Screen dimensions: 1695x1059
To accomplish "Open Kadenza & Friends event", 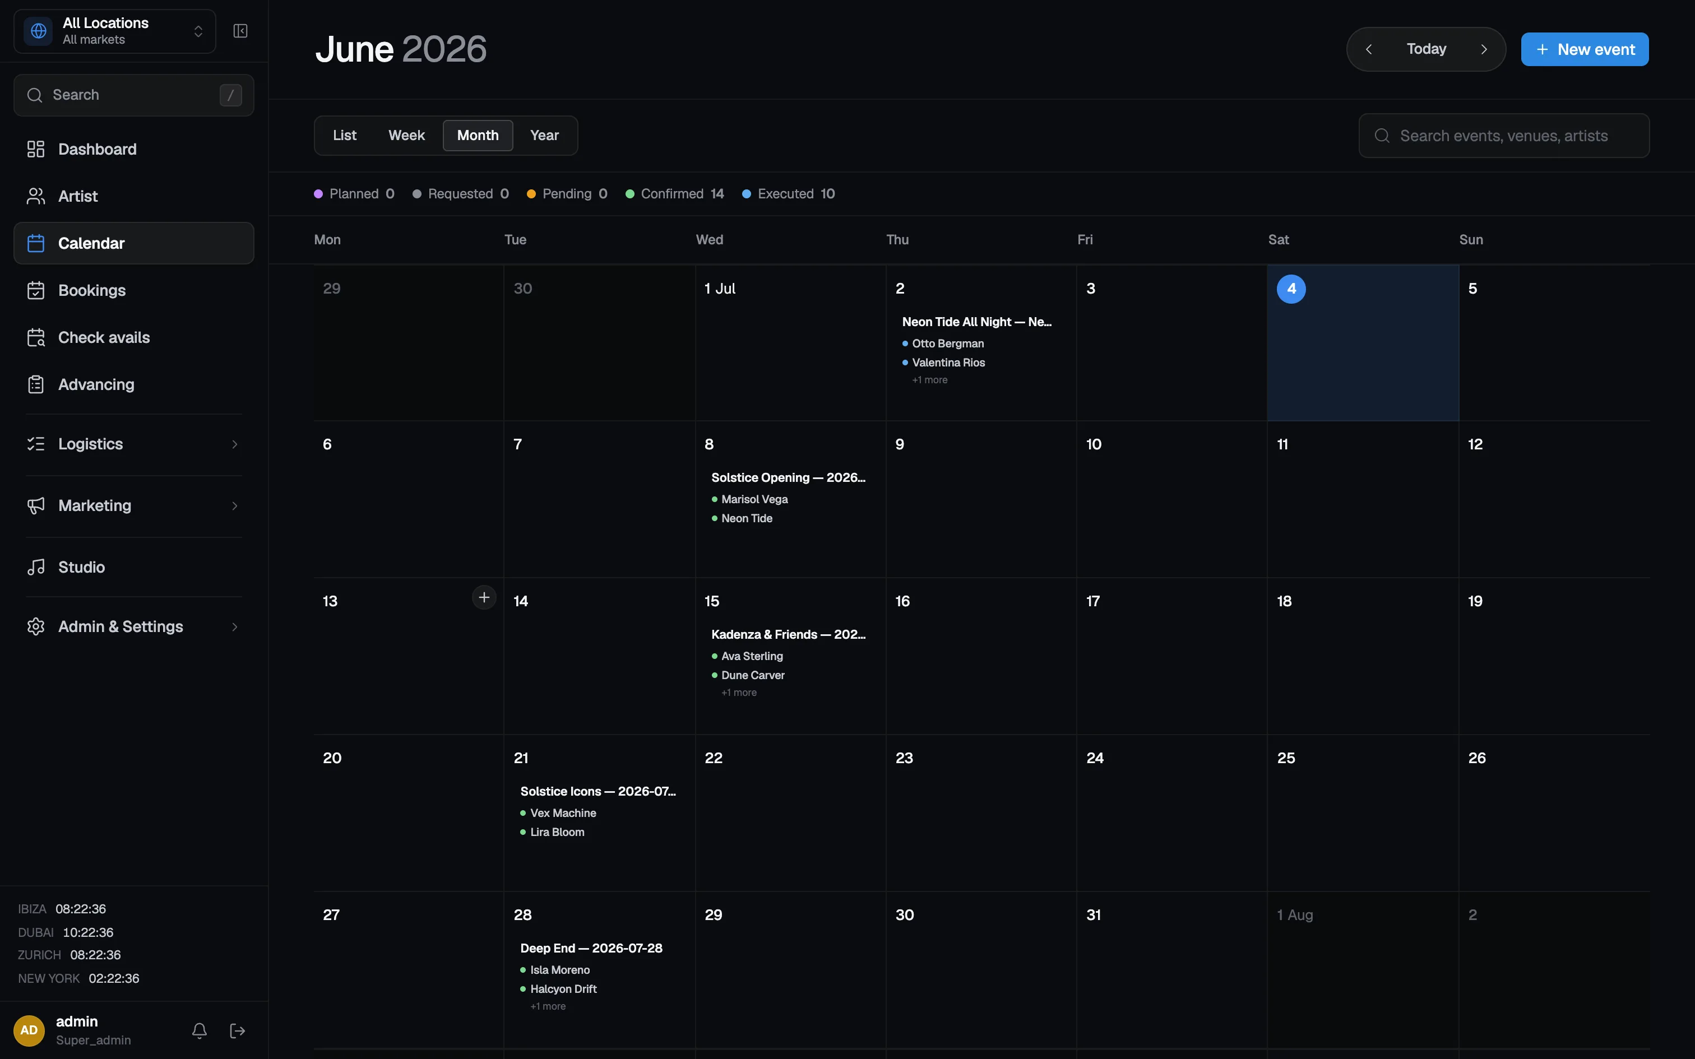I will [x=788, y=634].
